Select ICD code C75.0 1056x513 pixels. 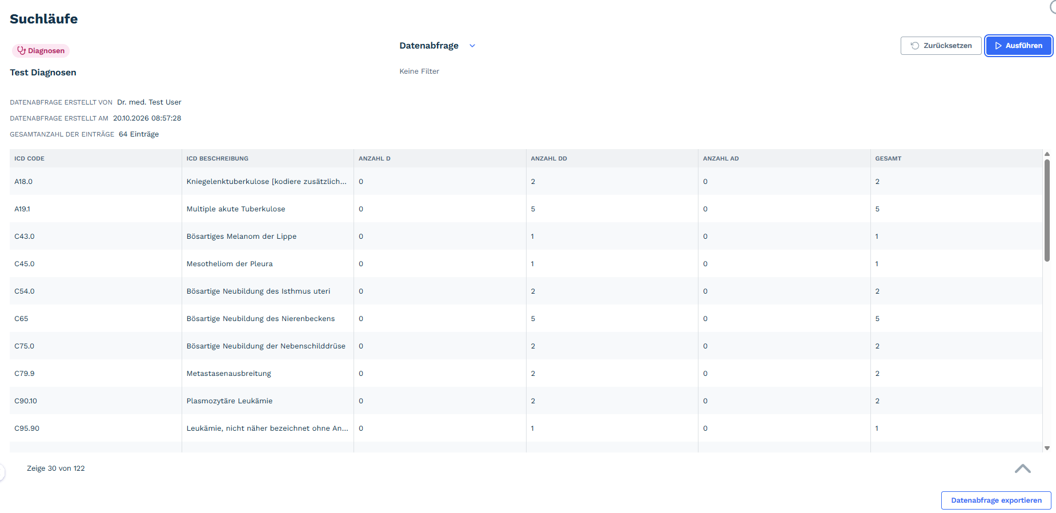(x=25, y=346)
